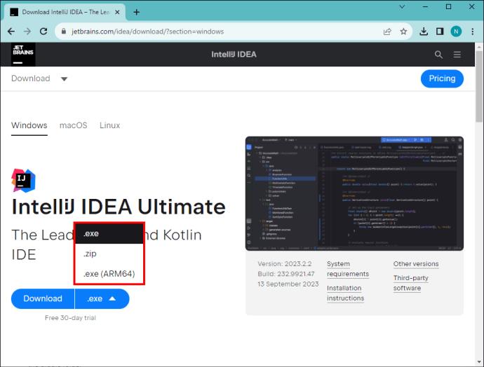Open Installation instructions link
484x367 pixels.
(345, 293)
